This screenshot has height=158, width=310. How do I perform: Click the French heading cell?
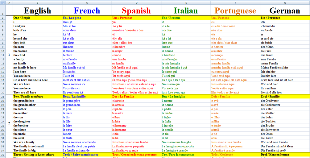coord(87,10)
